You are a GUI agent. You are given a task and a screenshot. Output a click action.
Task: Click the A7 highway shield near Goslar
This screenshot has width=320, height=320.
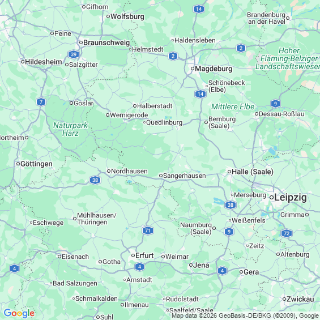41,102
